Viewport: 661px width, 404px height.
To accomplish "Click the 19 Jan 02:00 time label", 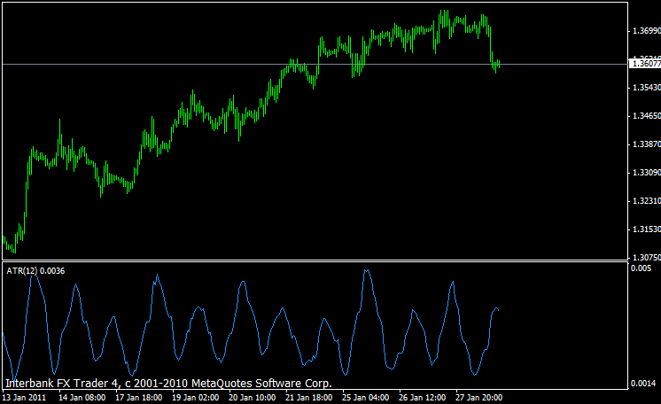I will [x=196, y=397].
